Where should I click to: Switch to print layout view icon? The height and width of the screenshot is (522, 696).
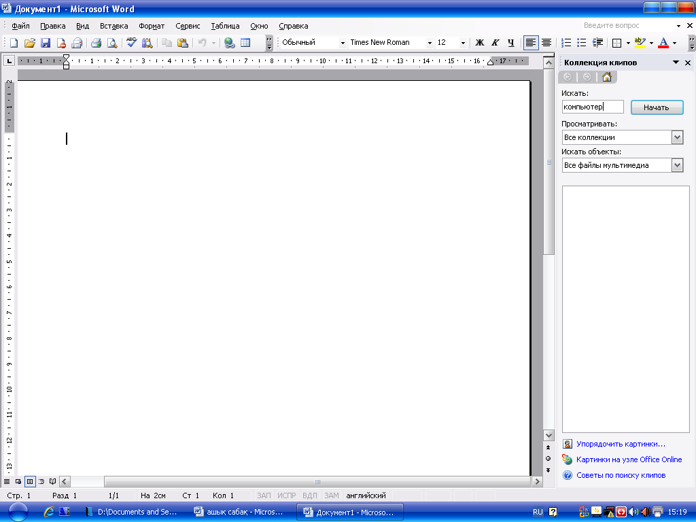pos(30,482)
